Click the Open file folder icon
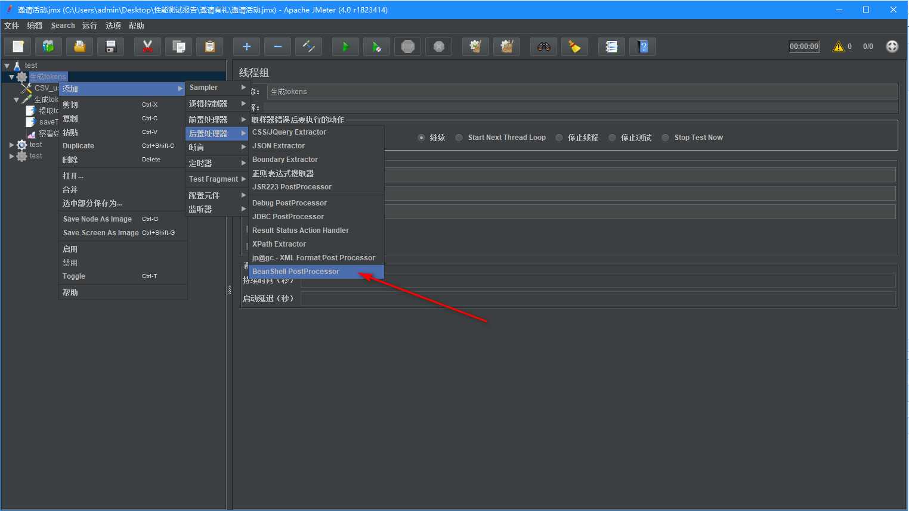This screenshot has width=909, height=511. click(79, 46)
